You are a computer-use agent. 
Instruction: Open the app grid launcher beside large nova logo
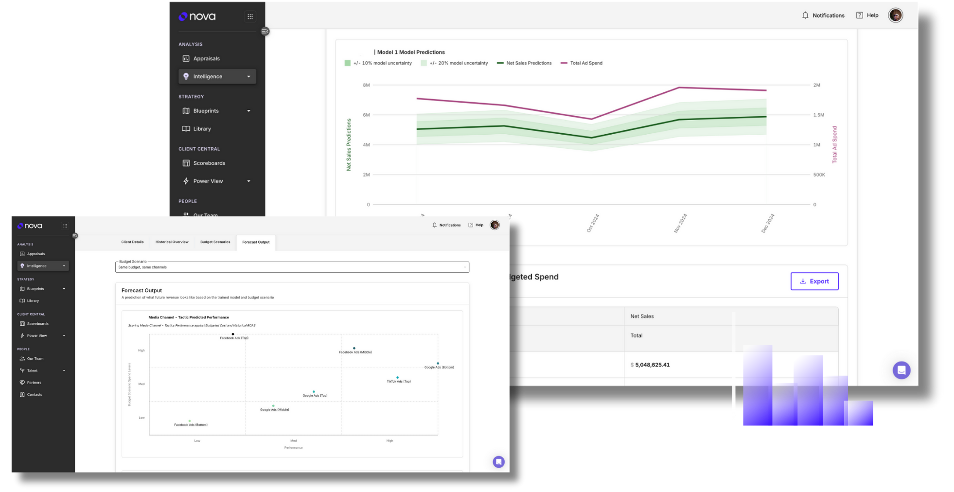coord(250,17)
